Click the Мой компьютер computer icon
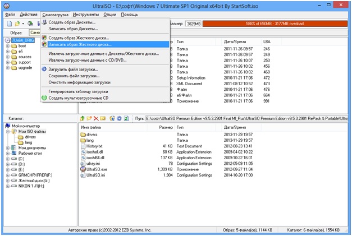The image size is (352, 236). point(8,126)
